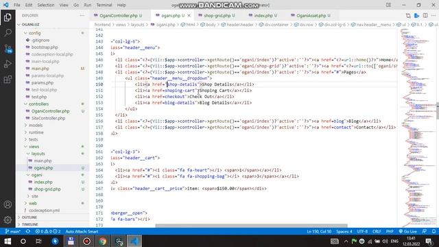Expand the TIMELINE section
The width and height of the screenshot is (439, 247).
[29, 224]
